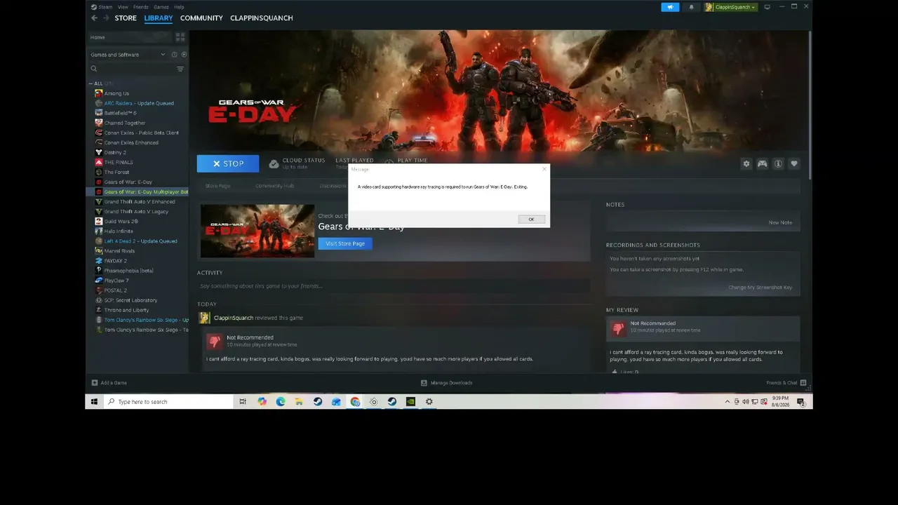Open game info icon

pyautogui.click(x=778, y=163)
